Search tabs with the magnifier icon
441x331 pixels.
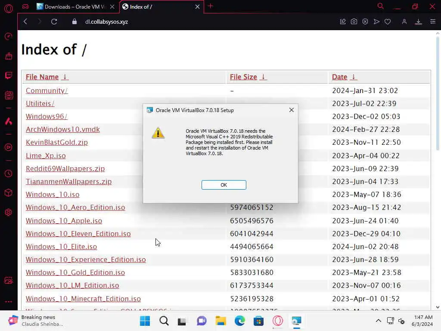tap(381, 6)
